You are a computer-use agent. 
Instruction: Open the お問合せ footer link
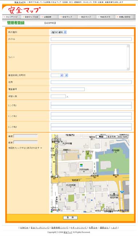[93, 228]
